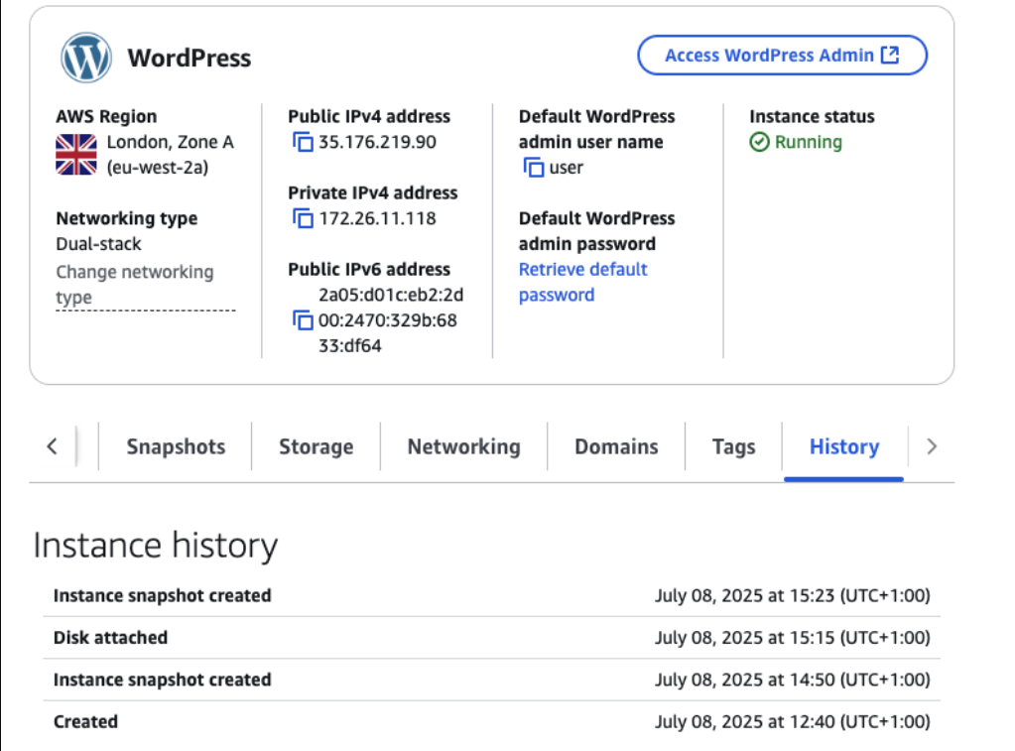Copy the public IPv4 address 35.176.219.90
Screen dimensions: 1015x751
(x=303, y=142)
